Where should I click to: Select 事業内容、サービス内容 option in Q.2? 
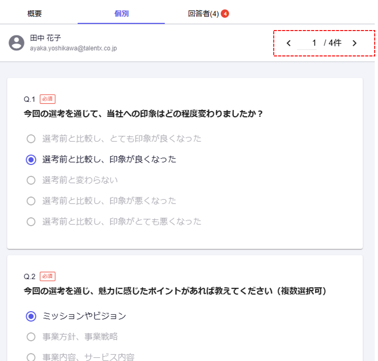(x=31, y=356)
